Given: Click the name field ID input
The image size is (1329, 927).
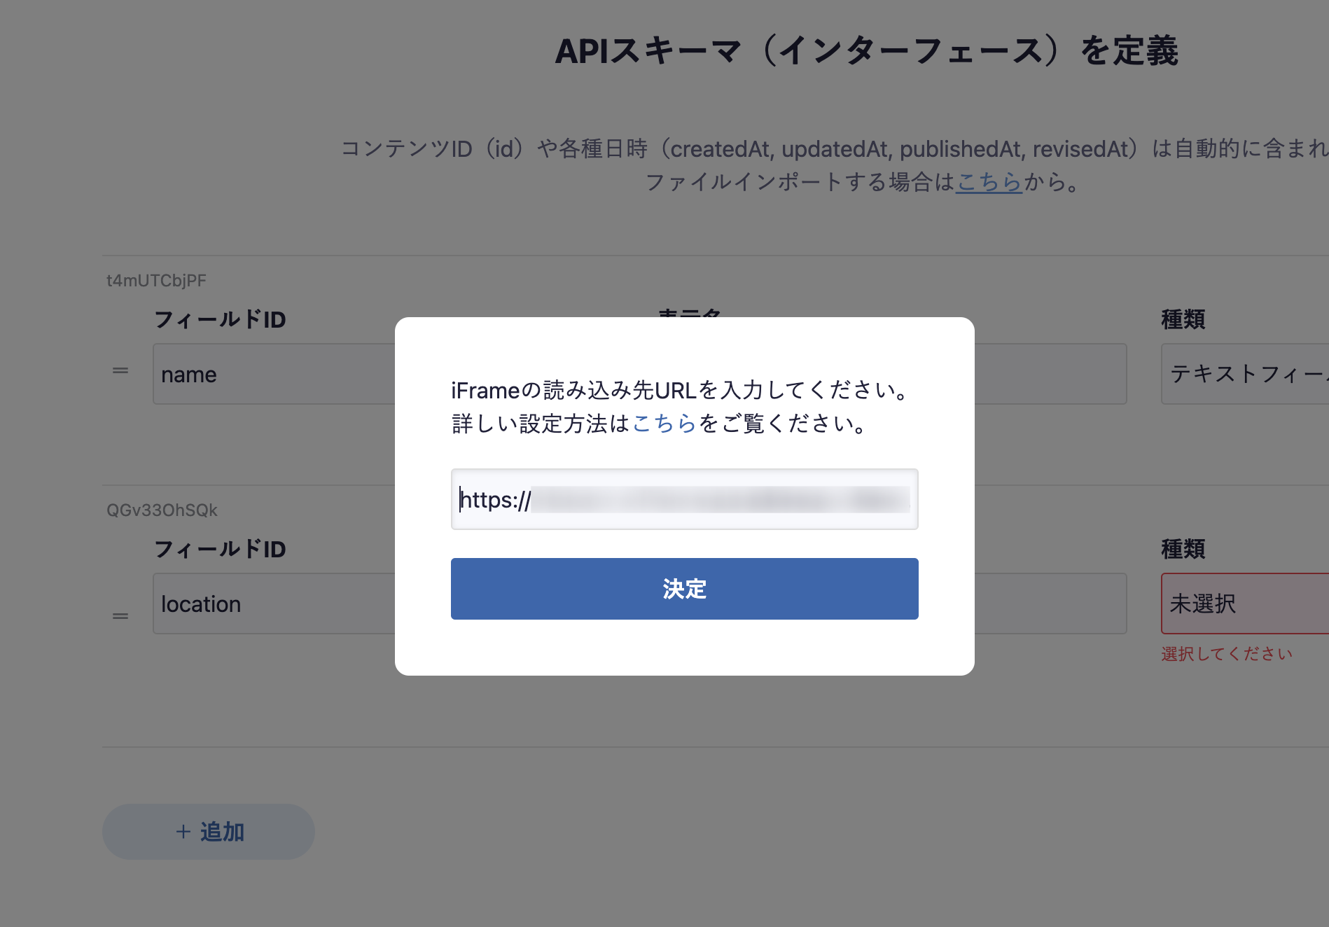Looking at the screenshot, I should click(x=274, y=374).
